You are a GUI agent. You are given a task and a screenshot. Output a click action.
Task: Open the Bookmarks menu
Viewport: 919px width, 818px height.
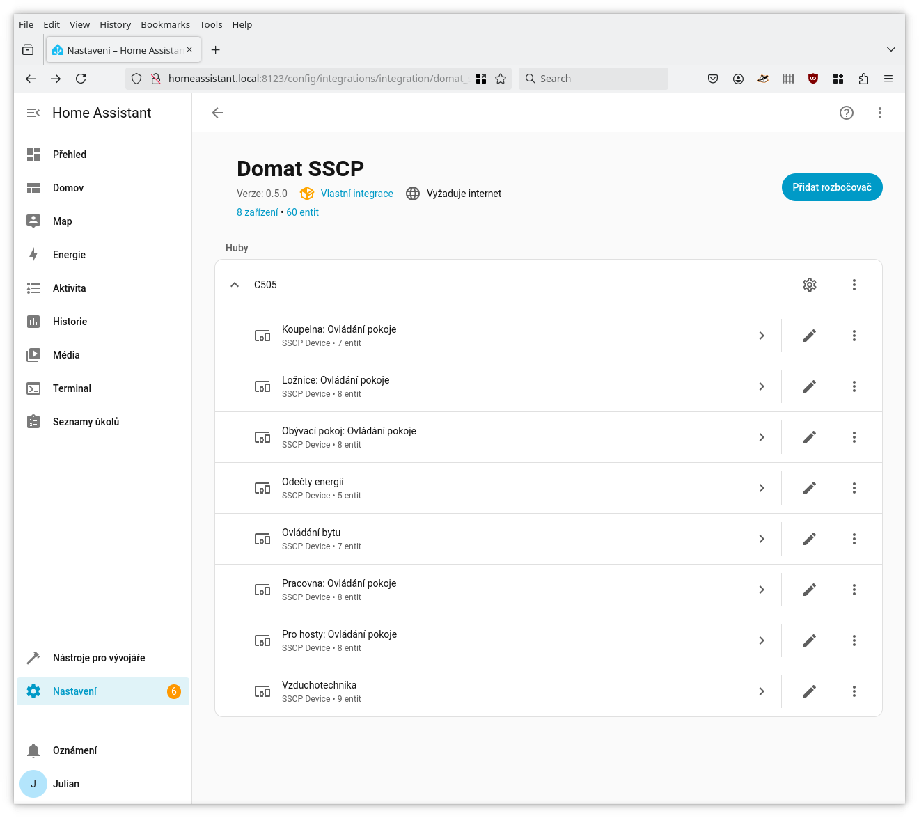[x=165, y=24]
